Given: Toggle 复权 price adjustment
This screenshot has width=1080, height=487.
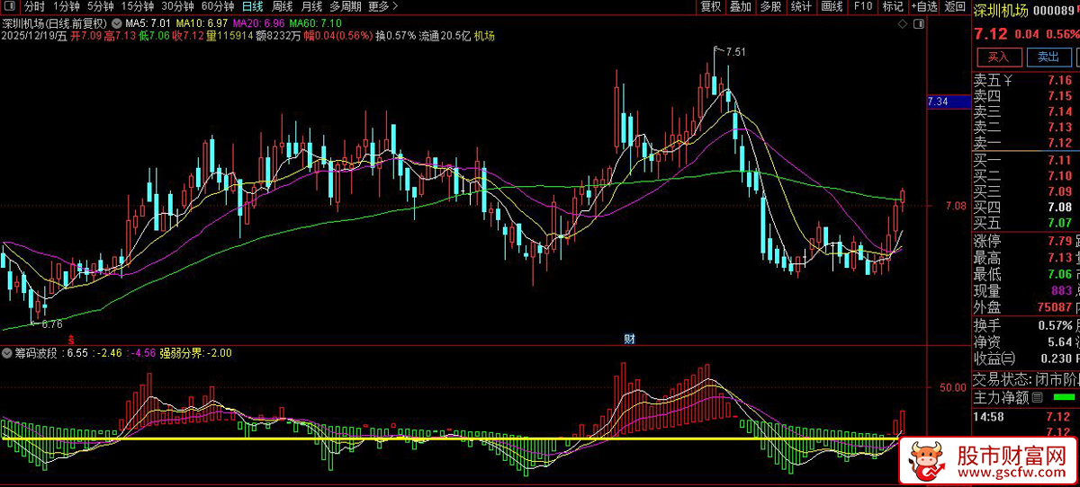Looking at the screenshot, I should click(x=711, y=7).
